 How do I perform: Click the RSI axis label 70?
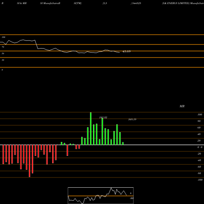[x=3, y=47]
